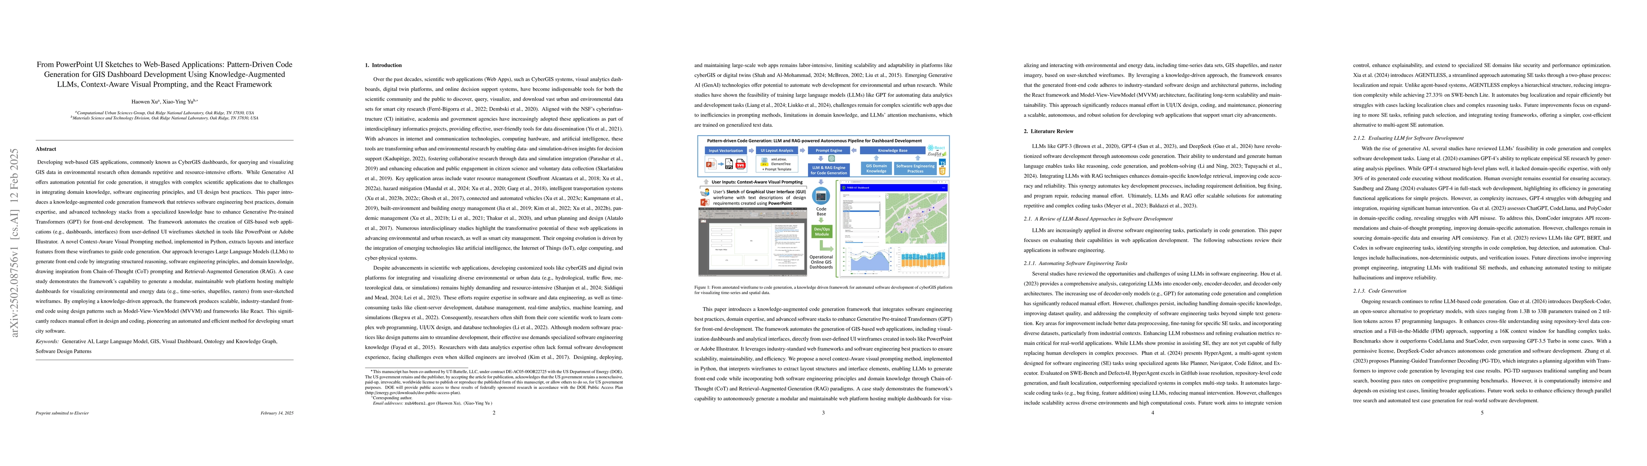This screenshot has width=1647, height=466.
Task: Click the Select Time Range slider in dashboard
Action: pos(862,242)
